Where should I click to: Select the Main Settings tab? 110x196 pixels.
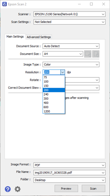[x=15, y=37]
